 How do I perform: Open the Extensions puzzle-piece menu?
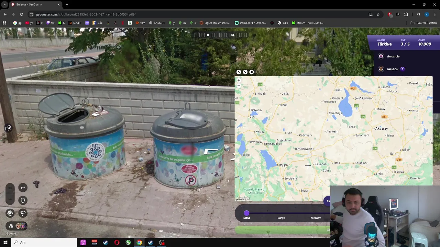(406, 14)
